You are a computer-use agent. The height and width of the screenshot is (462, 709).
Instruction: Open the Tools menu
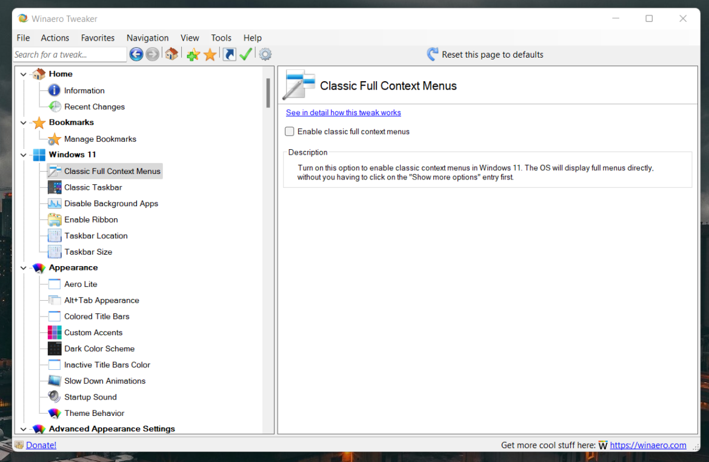pyautogui.click(x=221, y=38)
